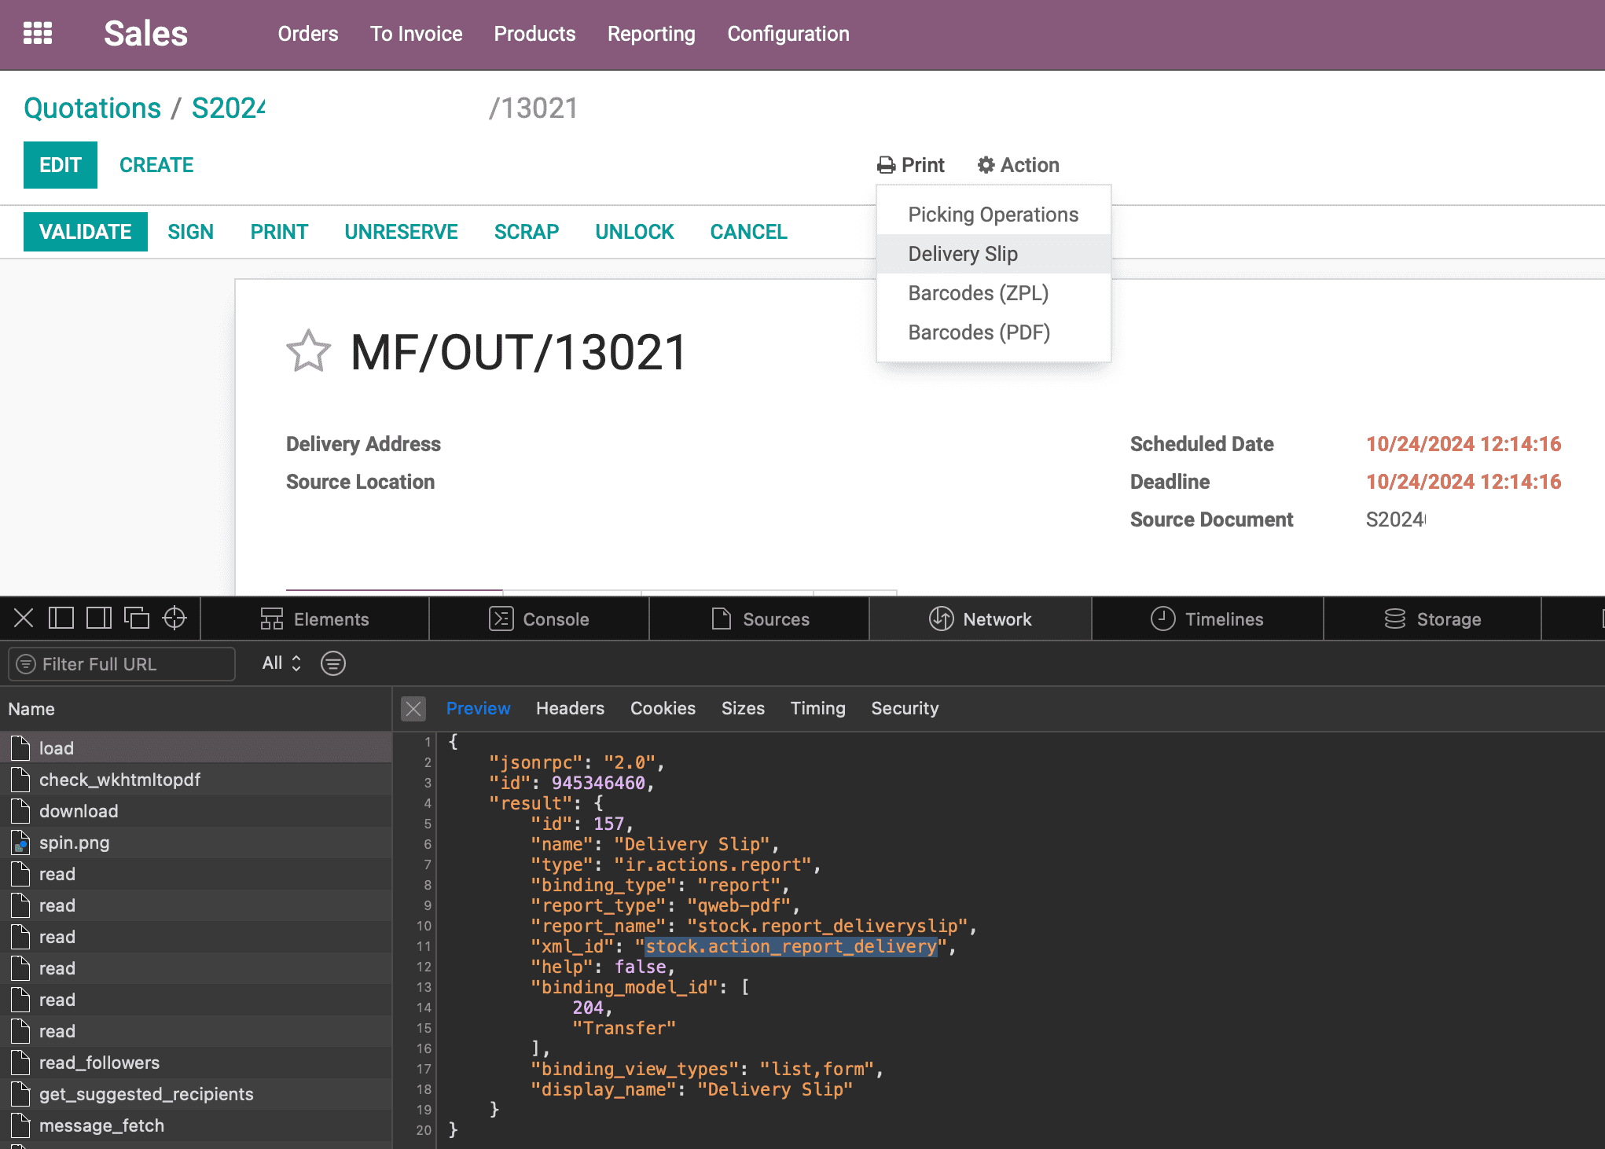Select the load network request
The image size is (1605, 1149).
click(196, 748)
